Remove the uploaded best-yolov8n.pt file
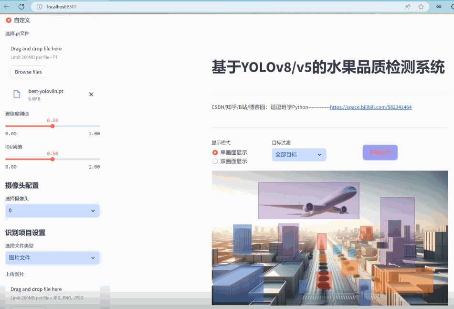454x309 pixels. pyautogui.click(x=91, y=94)
